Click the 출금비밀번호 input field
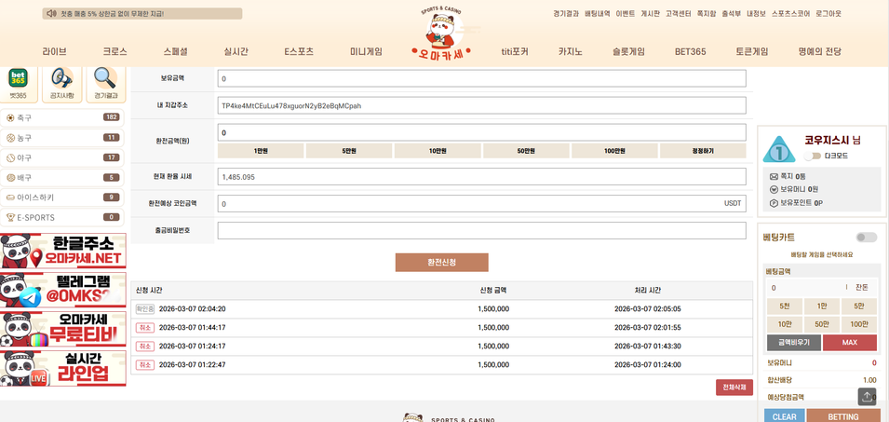 481,230
